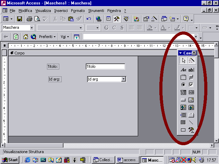Image resolution: width=219 pixels, height=164 pixels.
Task: Open the File menu
Action: pyautogui.click(x=12, y=11)
